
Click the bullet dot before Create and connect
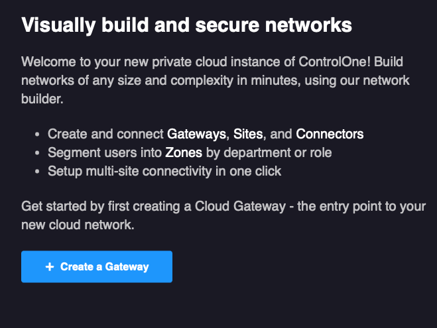coord(37,135)
